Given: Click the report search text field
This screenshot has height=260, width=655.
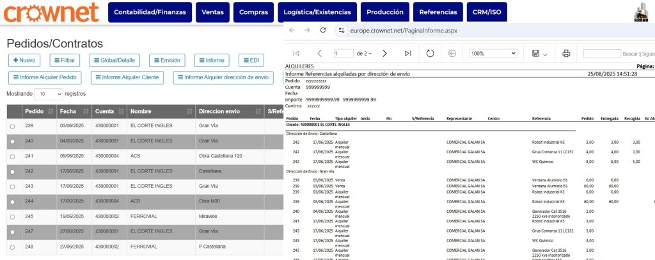Looking at the screenshot, I should pyautogui.click(x=602, y=54).
